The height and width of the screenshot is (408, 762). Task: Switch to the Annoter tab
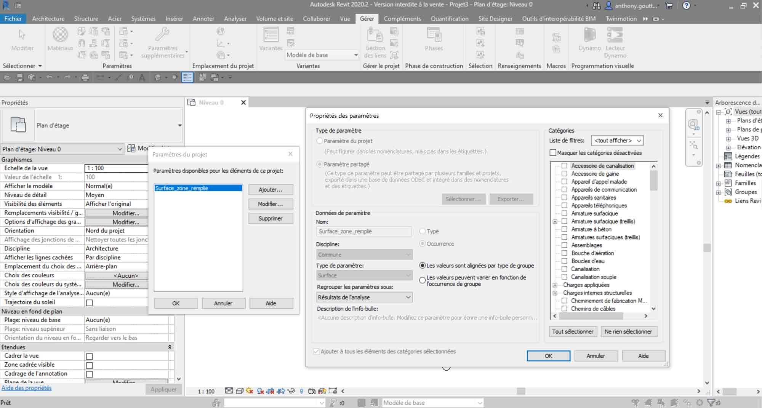coord(203,19)
